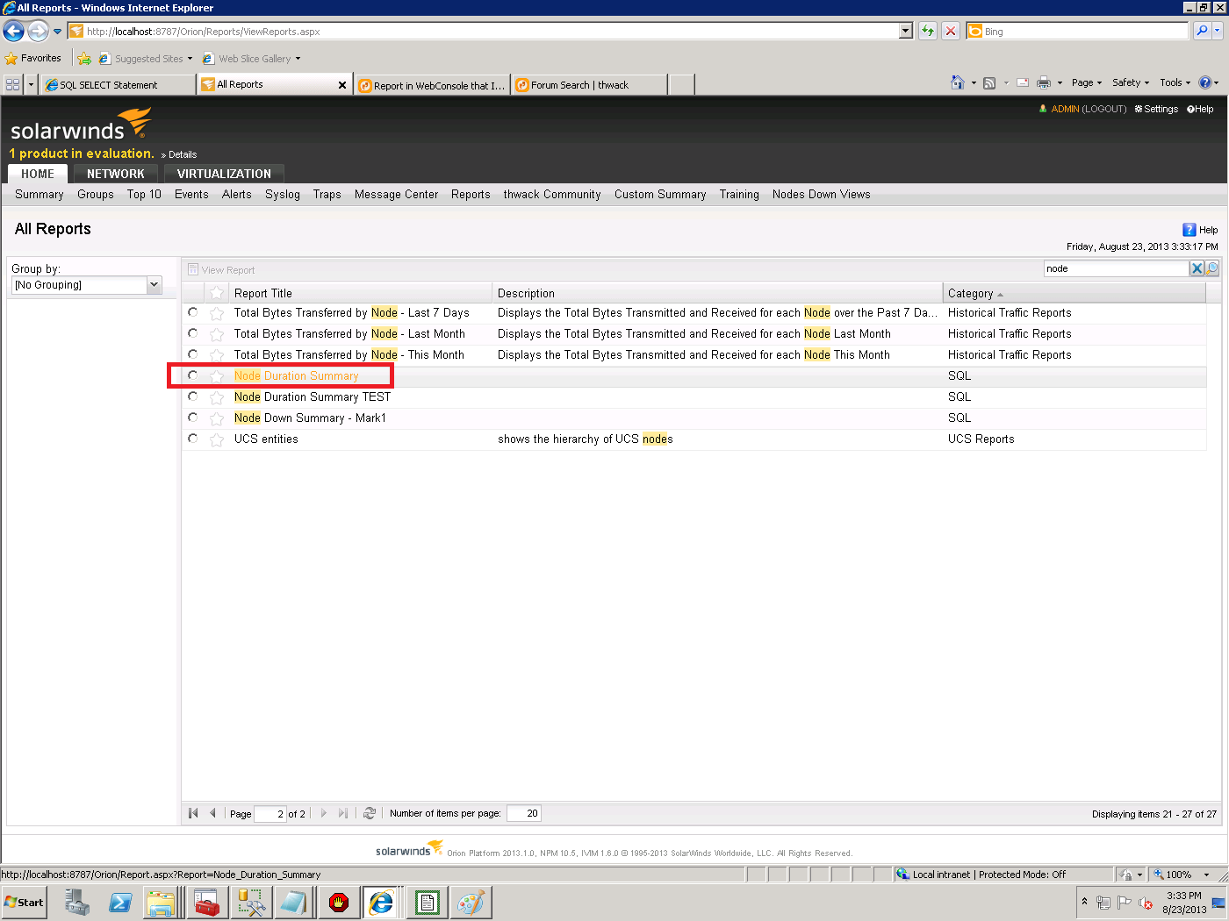Open PowerShell from the taskbar
This screenshot has height=921, width=1229.
coord(120,903)
